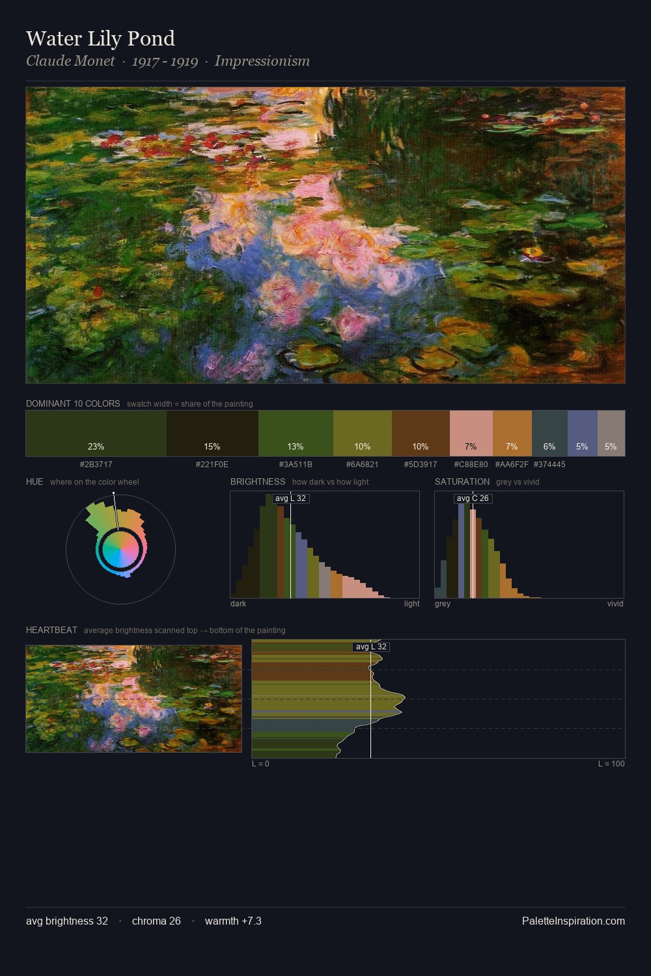Click the Claude Monet artist name

(x=70, y=61)
